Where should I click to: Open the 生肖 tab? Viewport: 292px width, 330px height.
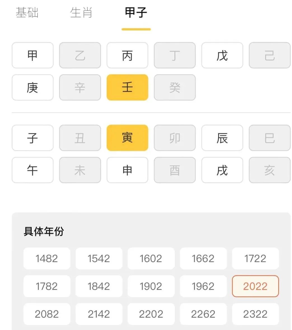coord(81,13)
